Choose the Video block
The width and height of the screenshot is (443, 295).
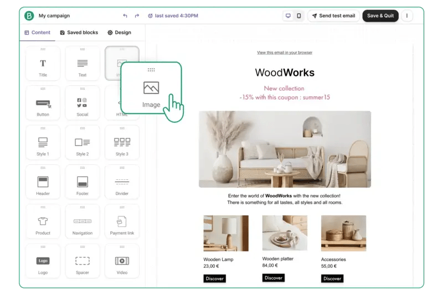122,262
